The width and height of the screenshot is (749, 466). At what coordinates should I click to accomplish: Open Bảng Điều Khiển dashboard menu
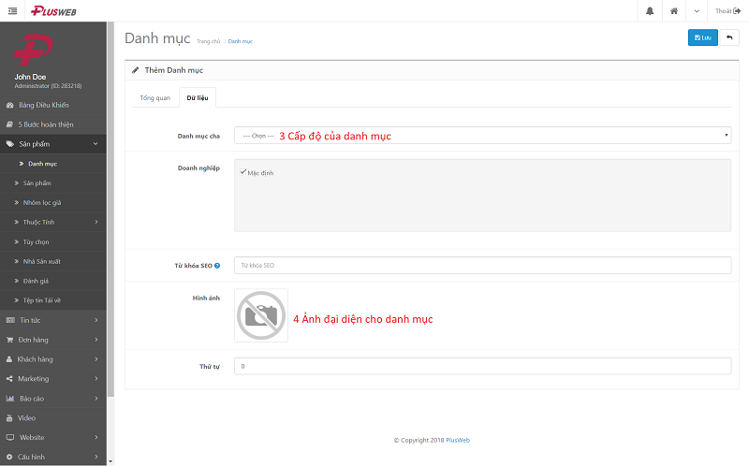pos(53,105)
